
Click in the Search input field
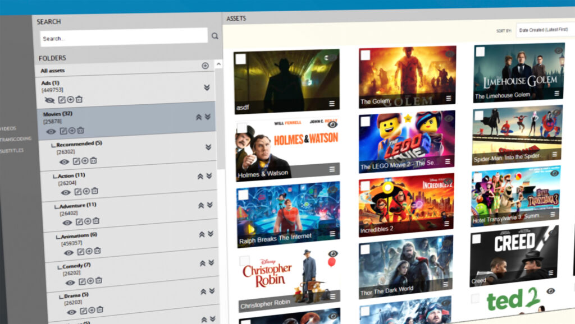point(124,38)
